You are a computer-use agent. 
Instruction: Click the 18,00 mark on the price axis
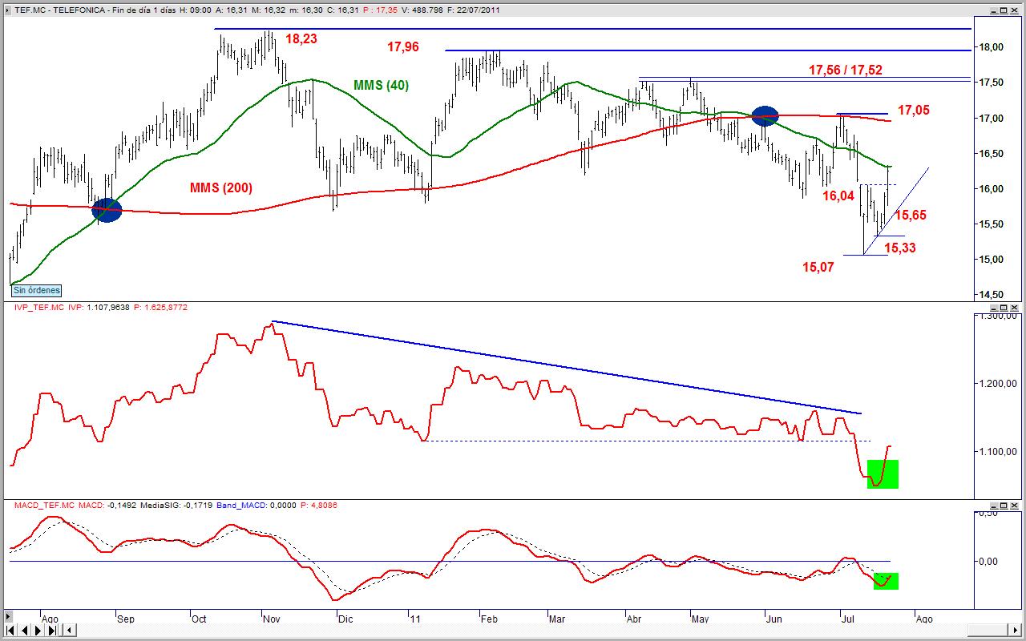click(x=992, y=47)
